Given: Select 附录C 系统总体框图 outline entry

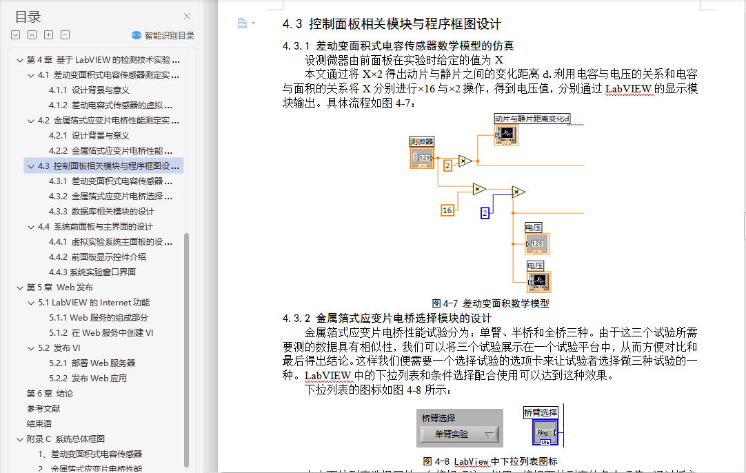Looking at the screenshot, I should pos(65,439).
